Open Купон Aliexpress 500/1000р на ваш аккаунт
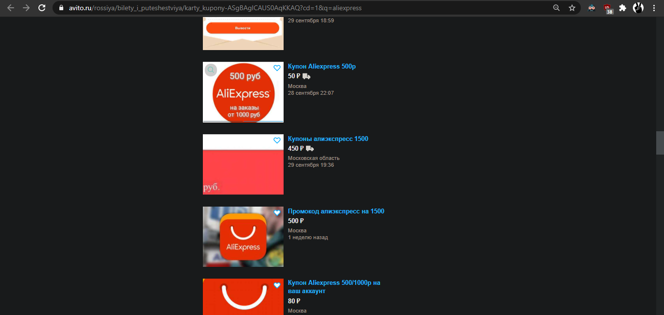664x315 pixels. [x=334, y=287]
